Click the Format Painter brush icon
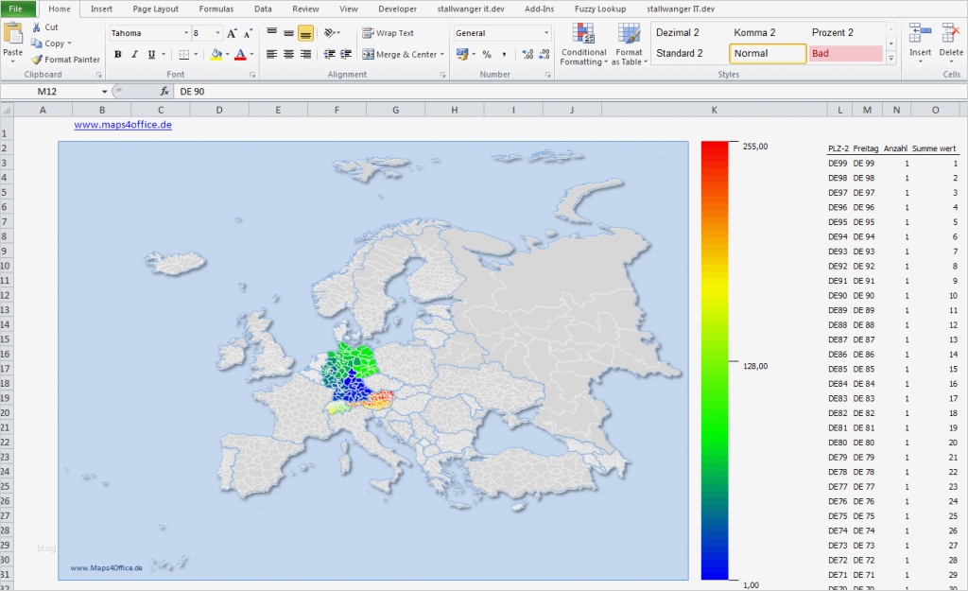 pyautogui.click(x=37, y=60)
